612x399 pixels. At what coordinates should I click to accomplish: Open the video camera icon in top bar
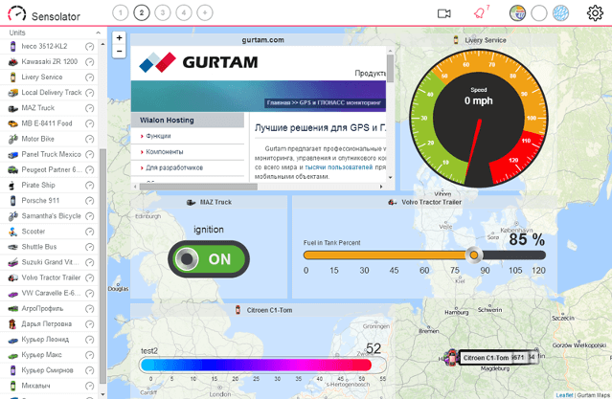(x=443, y=13)
